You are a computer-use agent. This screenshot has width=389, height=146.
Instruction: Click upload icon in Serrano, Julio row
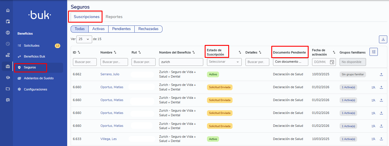click(x=381, y=74)
